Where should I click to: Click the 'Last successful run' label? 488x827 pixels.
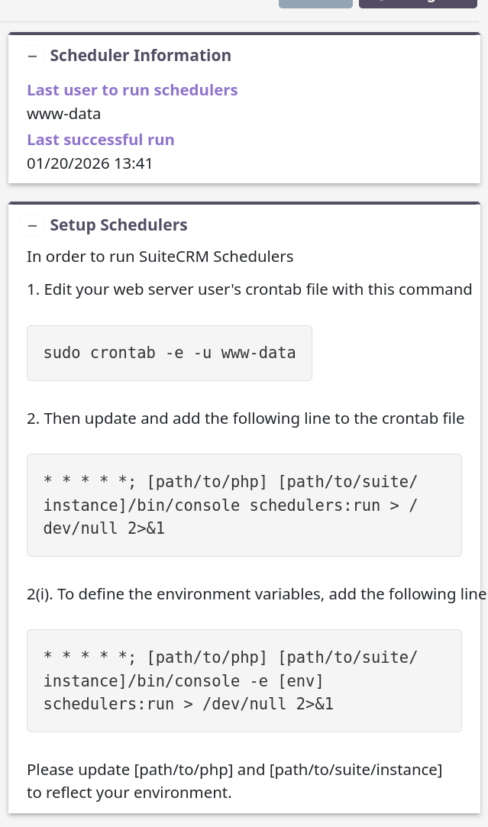tap(101, 140)
